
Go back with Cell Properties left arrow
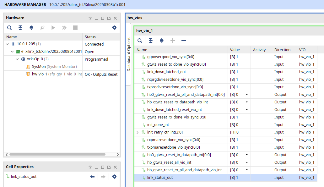pyautogui.click(x=92, y=177)
